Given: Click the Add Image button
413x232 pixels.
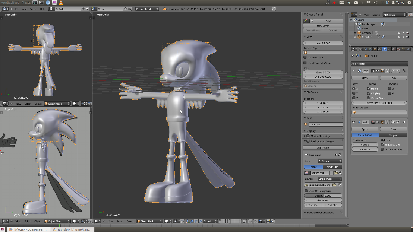Looking at the screenshot, I should click(x=323, y=148).
